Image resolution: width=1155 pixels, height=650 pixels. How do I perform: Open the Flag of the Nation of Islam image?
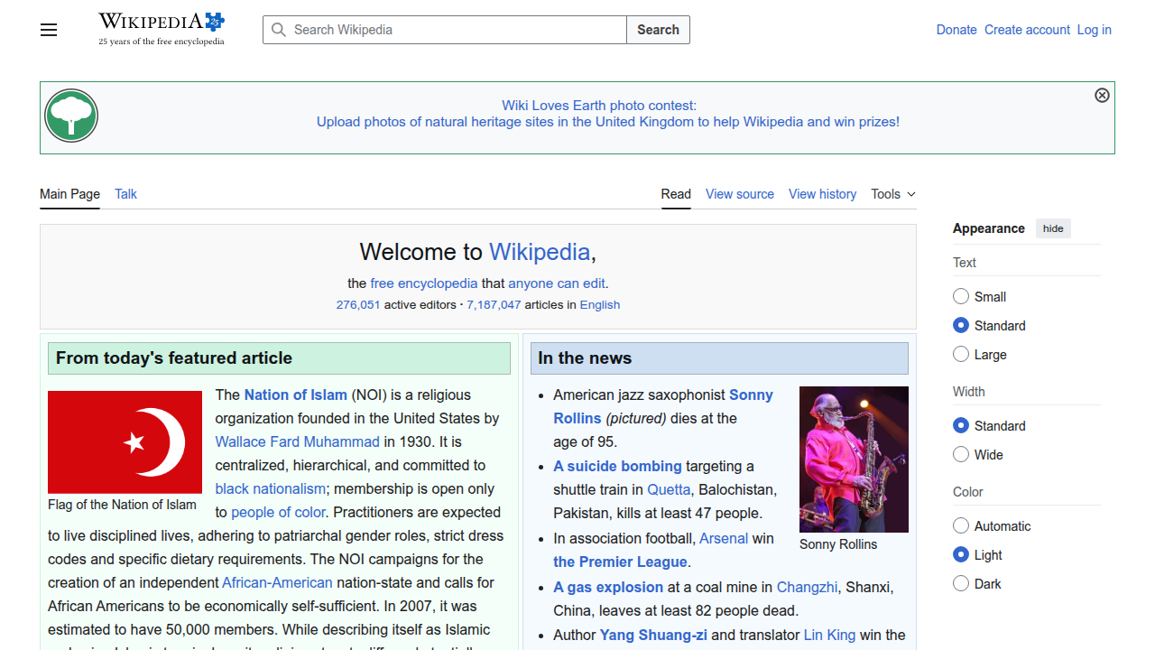pyautogui.click(x=125, y=442)
